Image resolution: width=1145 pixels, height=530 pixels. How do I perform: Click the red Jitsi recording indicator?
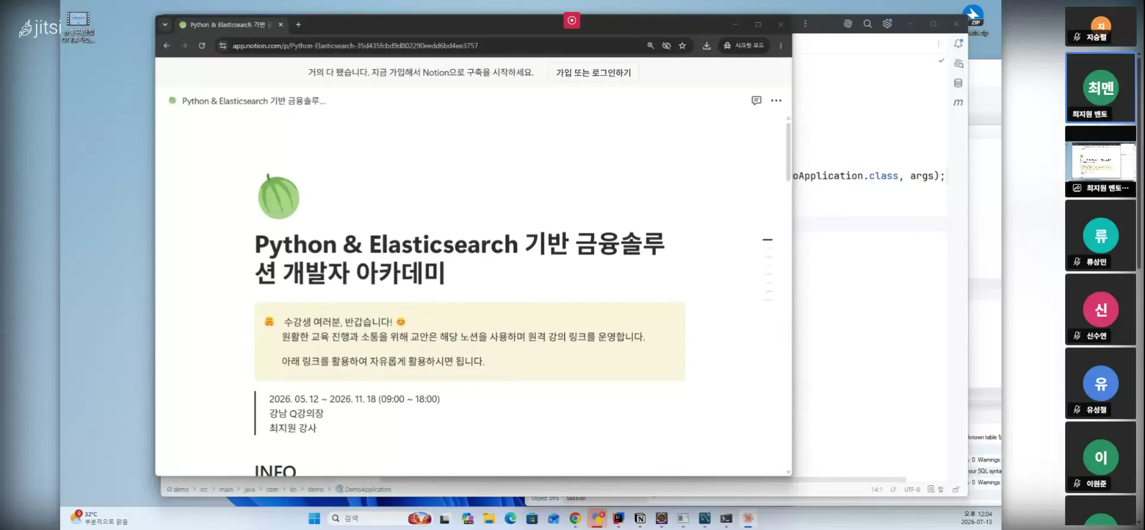572,20
